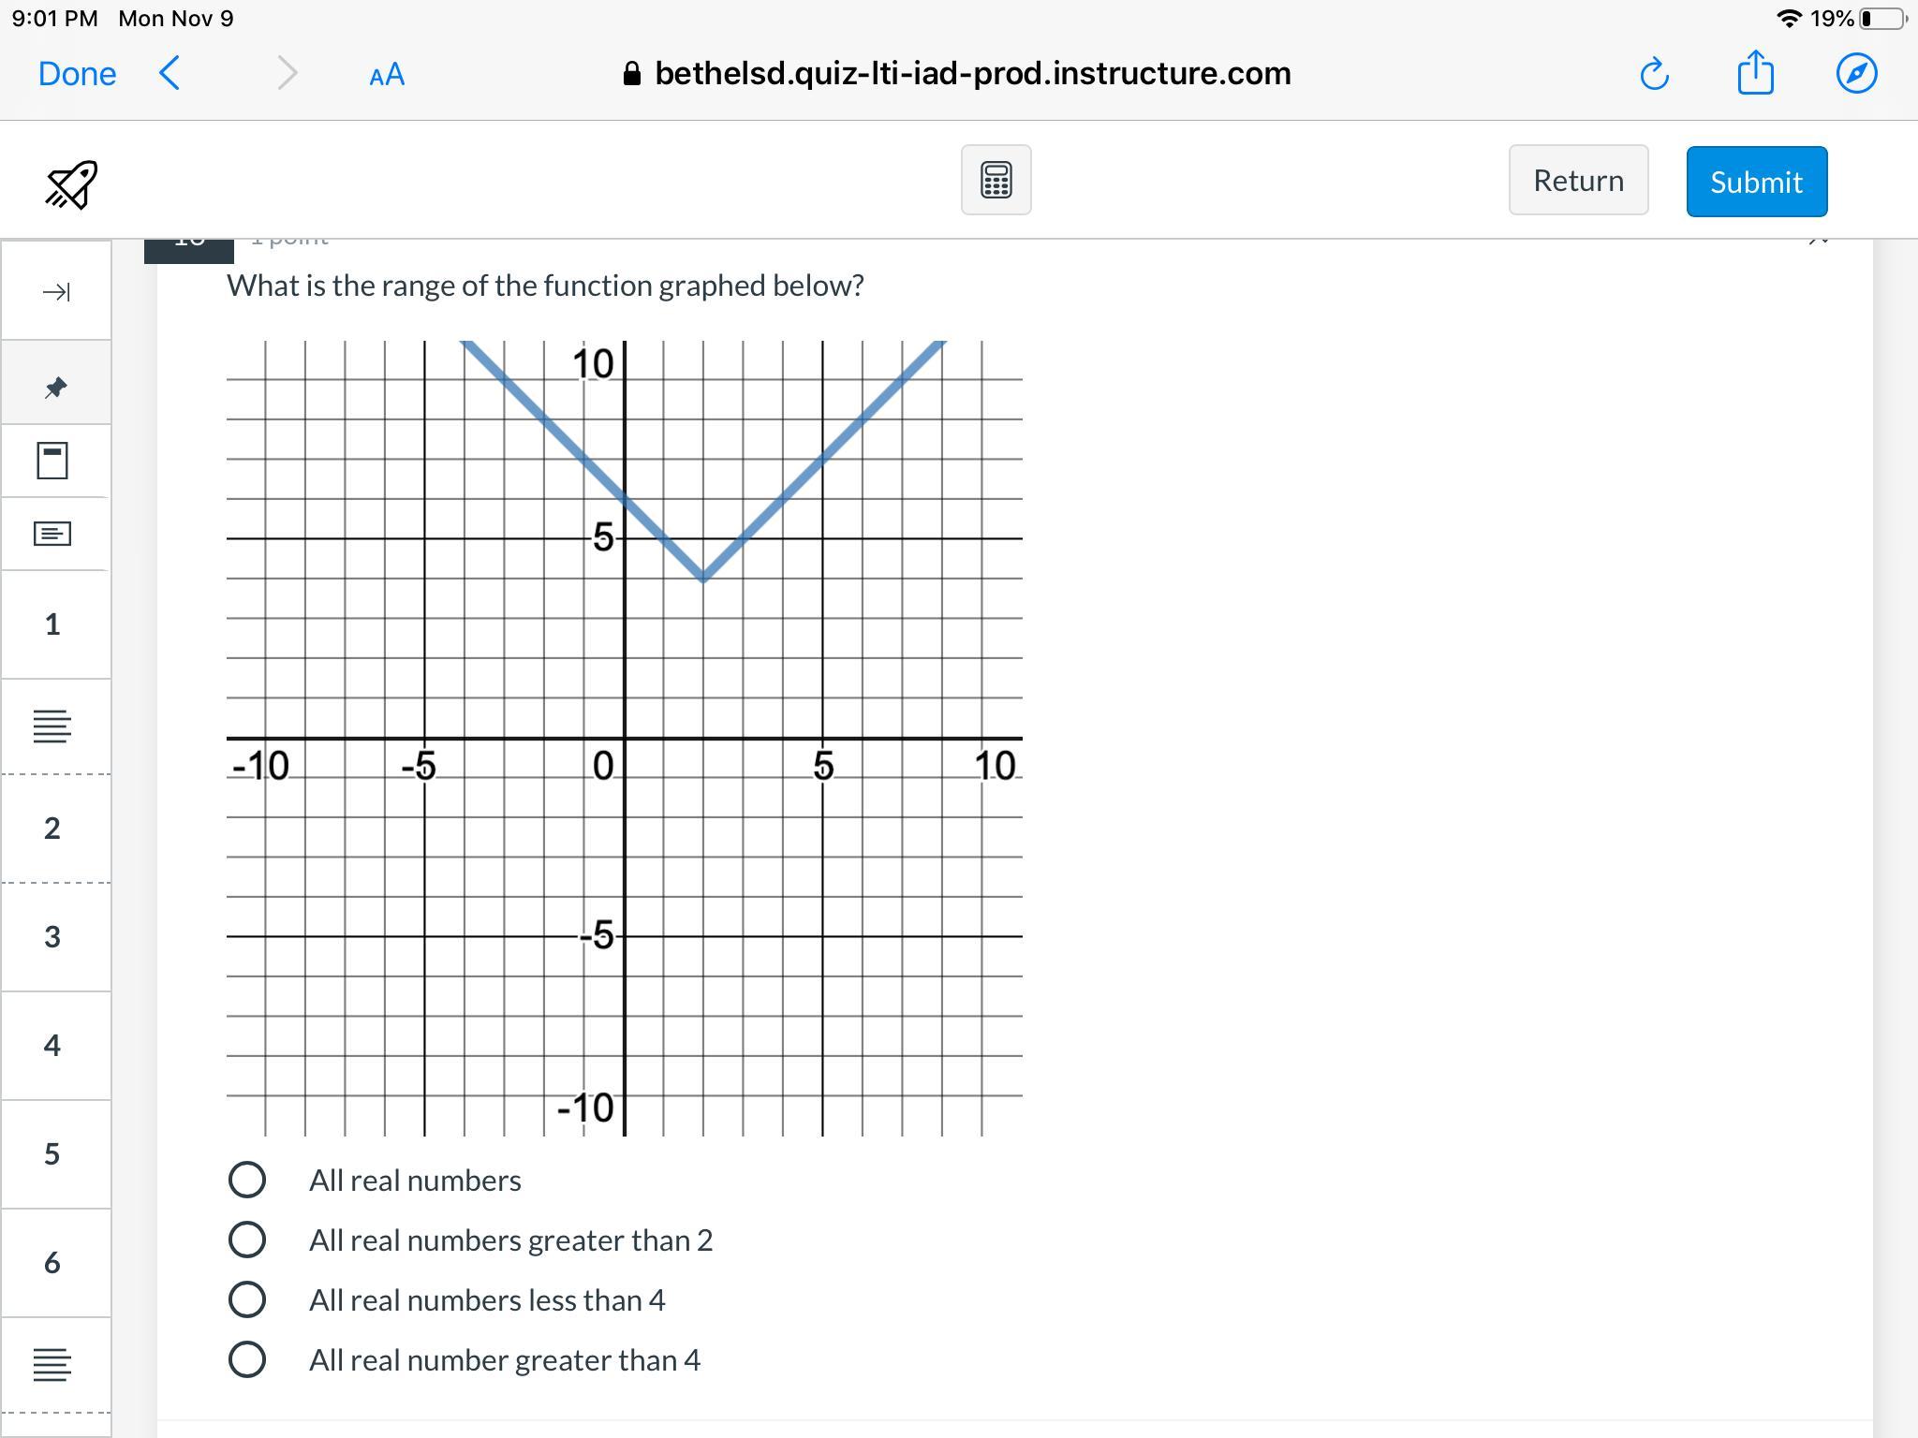Open the Safari share sheet
1918x1438 pixels.
pos(1755,73)
